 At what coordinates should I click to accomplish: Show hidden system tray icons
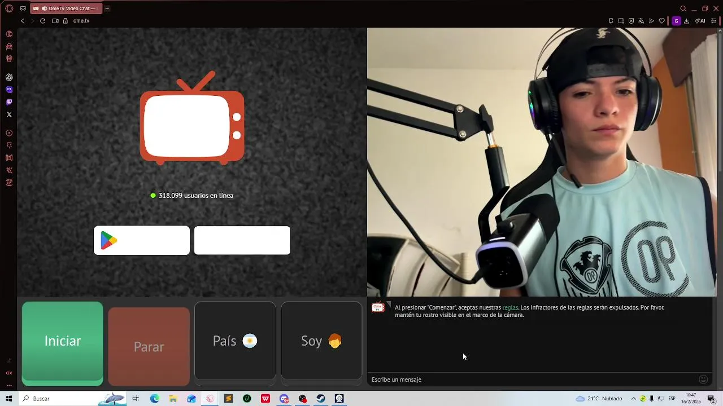(x=633, y=399)
